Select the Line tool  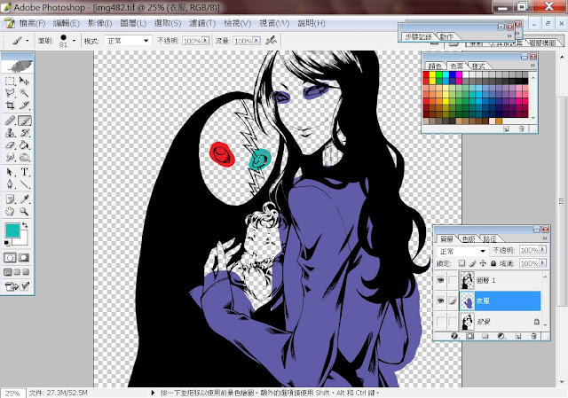click(24, 184)
